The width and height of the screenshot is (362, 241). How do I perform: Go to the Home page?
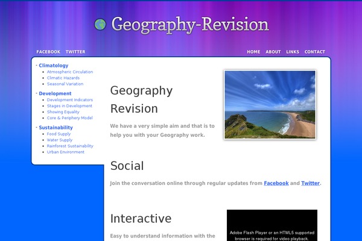pos(253,52)
